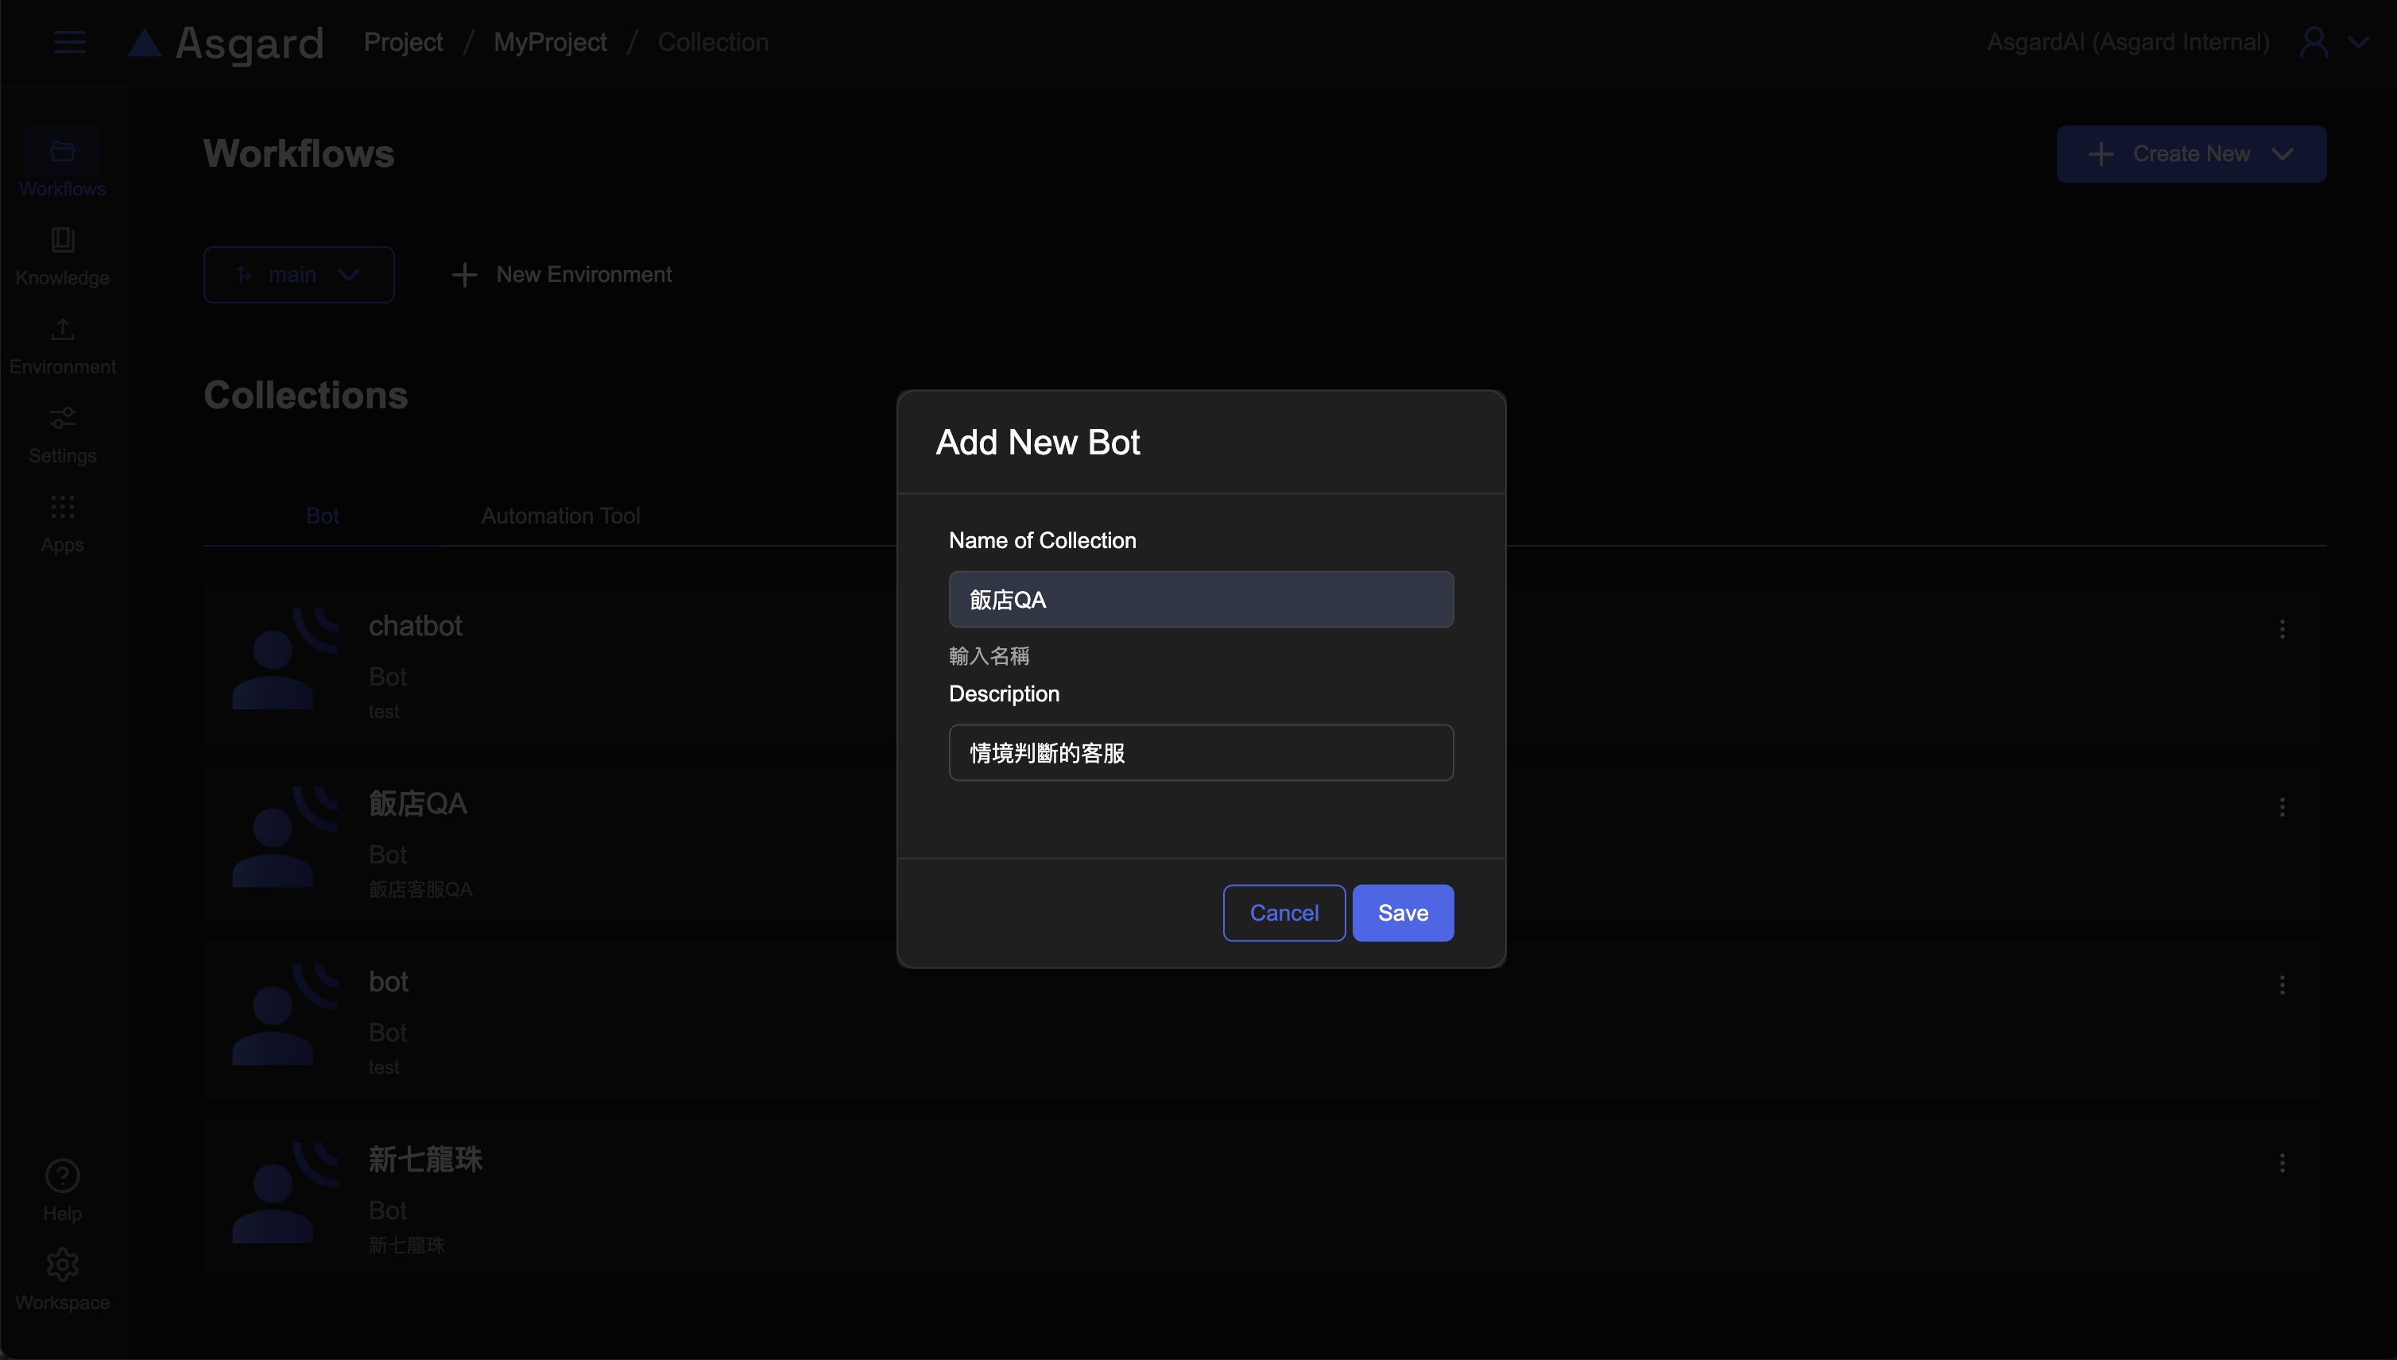Click the hamburger menu icon
Viewport: 2397px width, 1360px height.
coord(69,42)
